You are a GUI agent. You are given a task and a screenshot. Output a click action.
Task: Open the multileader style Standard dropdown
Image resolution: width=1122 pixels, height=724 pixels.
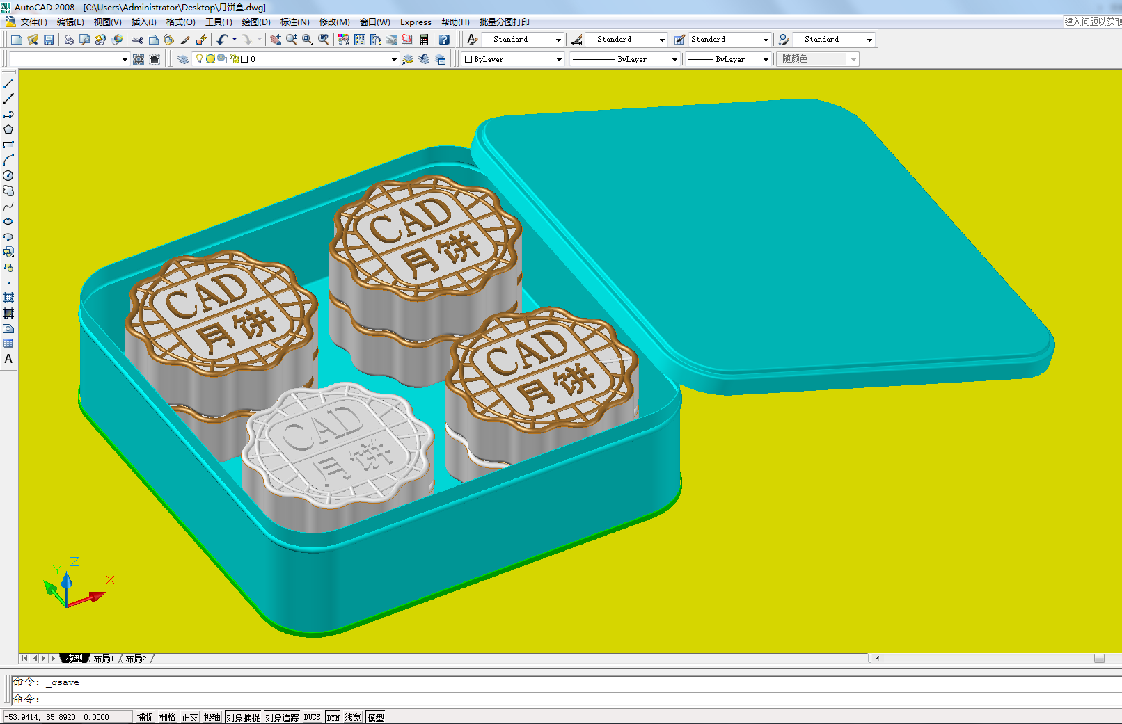click(869, 40)
